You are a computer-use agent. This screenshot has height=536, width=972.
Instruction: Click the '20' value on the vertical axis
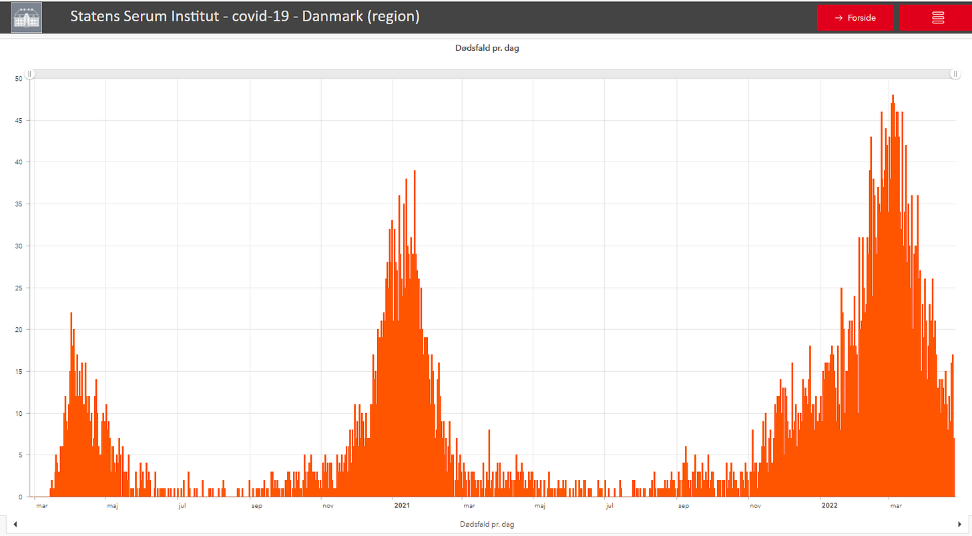click(x=19, y=330)
